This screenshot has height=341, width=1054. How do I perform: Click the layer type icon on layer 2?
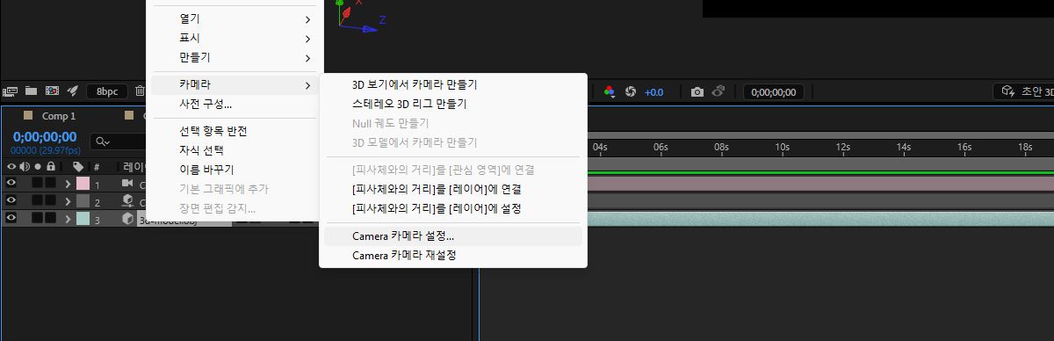point(127,201)
